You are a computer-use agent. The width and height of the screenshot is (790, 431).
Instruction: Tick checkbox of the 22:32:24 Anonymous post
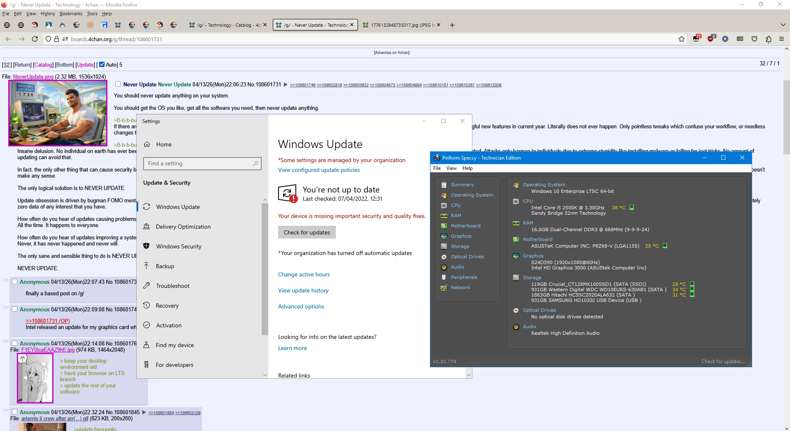tap(14, 412)
